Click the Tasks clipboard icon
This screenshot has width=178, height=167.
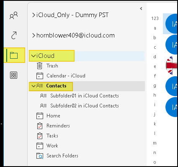40,136
